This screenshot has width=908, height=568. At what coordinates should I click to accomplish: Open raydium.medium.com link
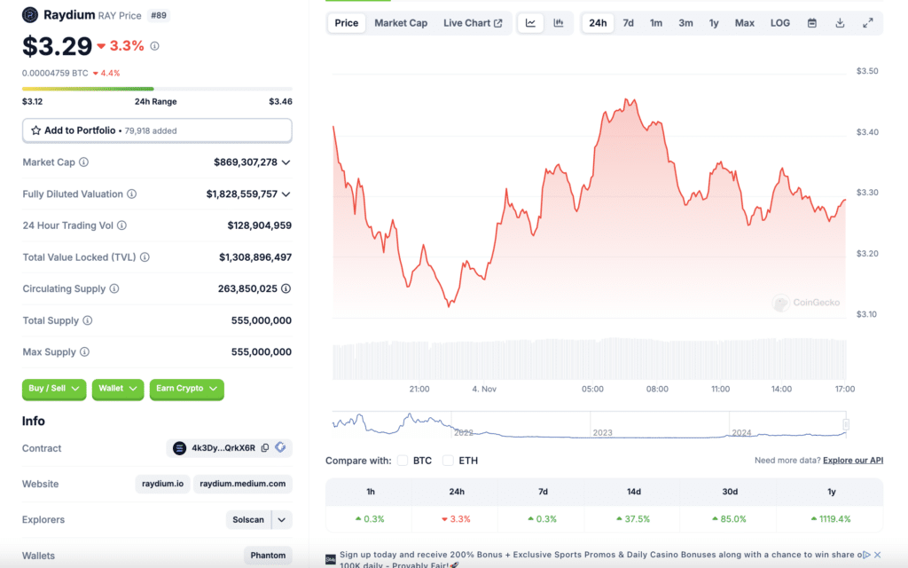(x=243, y=484)
